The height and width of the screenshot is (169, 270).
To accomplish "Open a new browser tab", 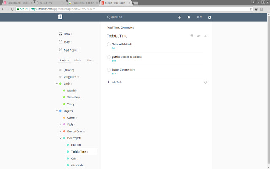I will [136, 3].
